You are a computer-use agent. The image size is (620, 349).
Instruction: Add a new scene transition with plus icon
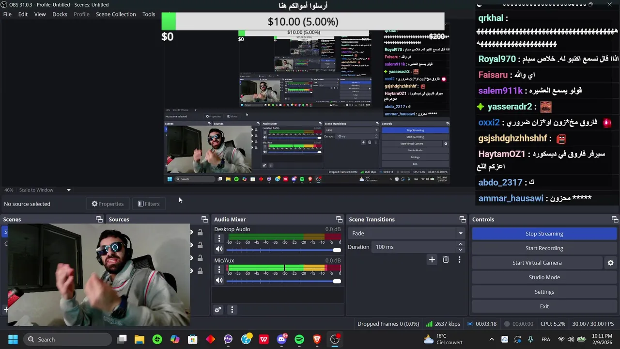click(432, 260)
